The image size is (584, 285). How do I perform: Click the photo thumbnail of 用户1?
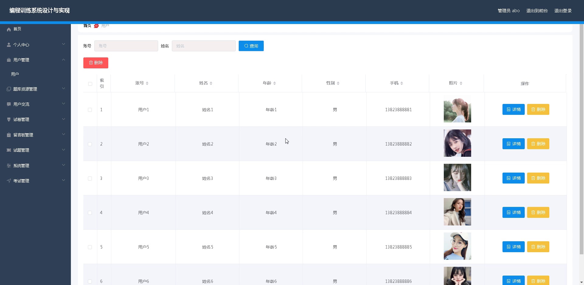tap(457, 109)
